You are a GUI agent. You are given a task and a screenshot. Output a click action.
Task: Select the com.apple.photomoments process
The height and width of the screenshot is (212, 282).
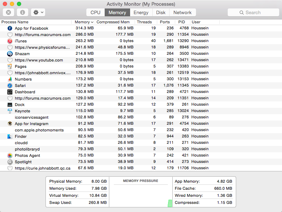(x=141, y=130)
